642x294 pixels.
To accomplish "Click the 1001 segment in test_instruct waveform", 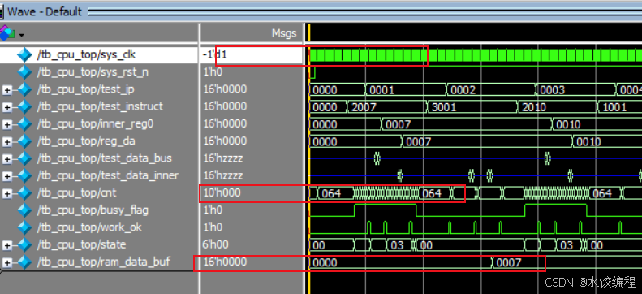I will click(x=620, y=107).
